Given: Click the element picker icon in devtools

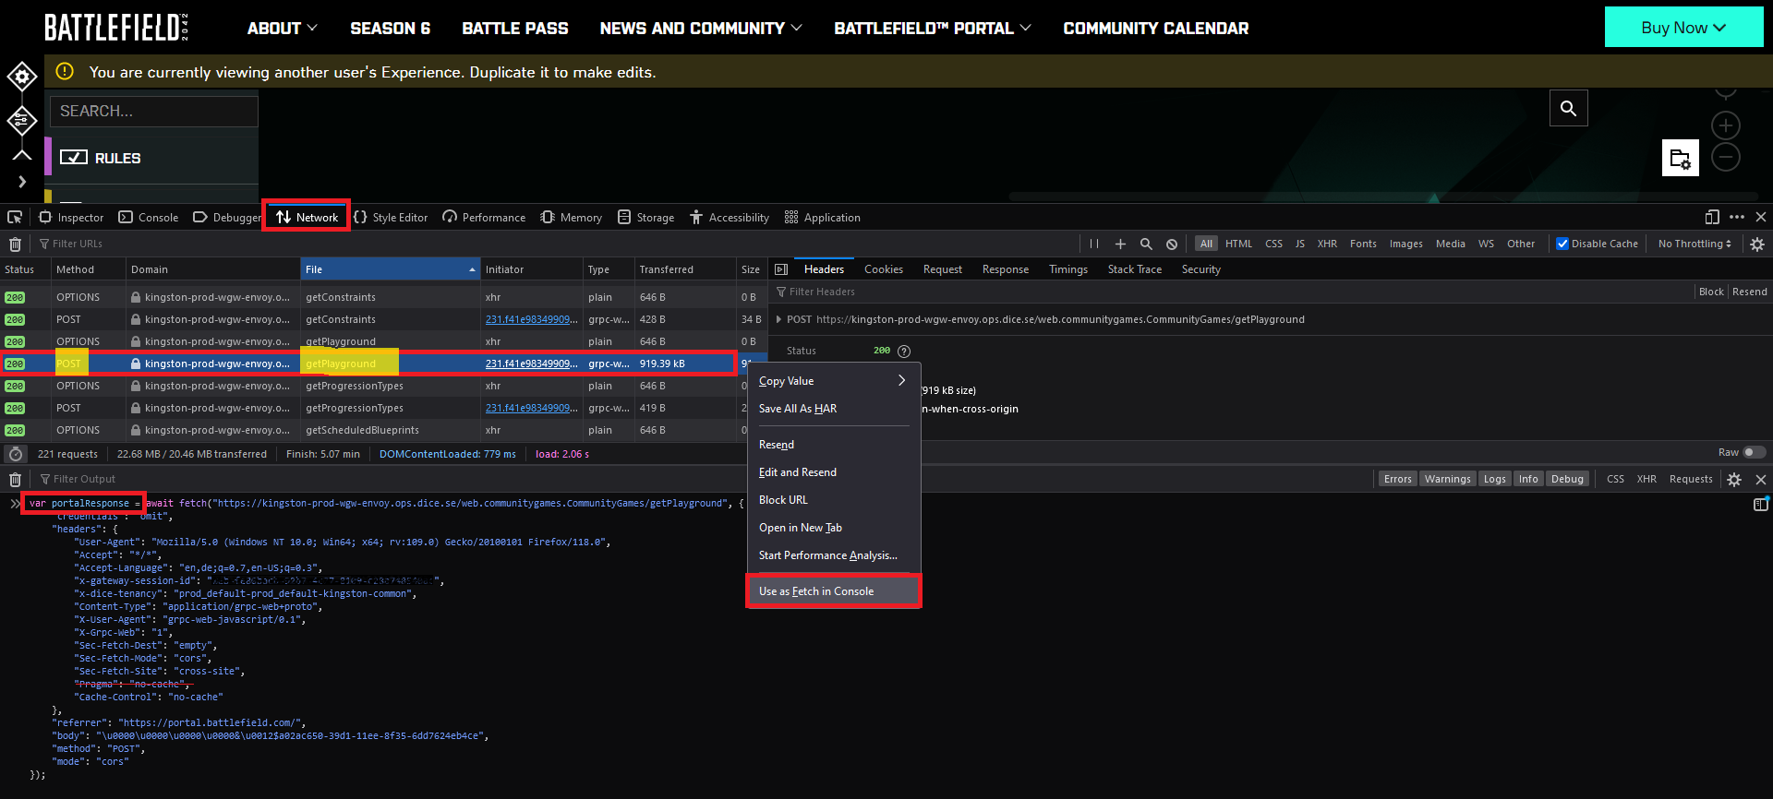Looking at the screenshot, I should pyautogui.click(x=15, y=218).
